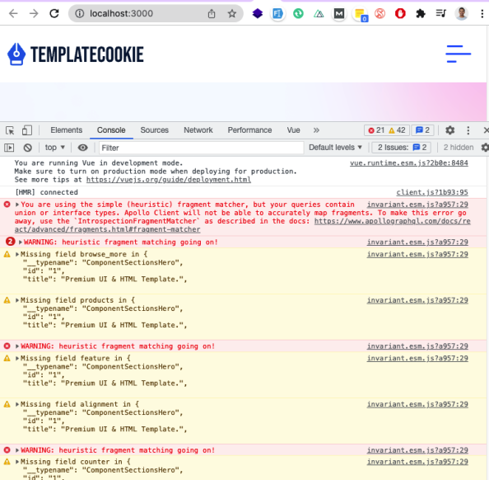Open DevTools settings gear icon
The image size is (489, 480).
coord(449,130)
